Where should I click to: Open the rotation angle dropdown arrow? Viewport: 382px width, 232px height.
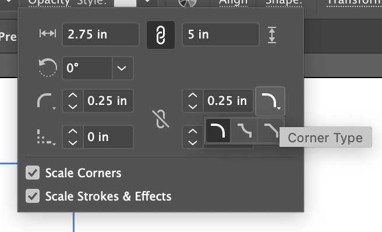point(122,68)
